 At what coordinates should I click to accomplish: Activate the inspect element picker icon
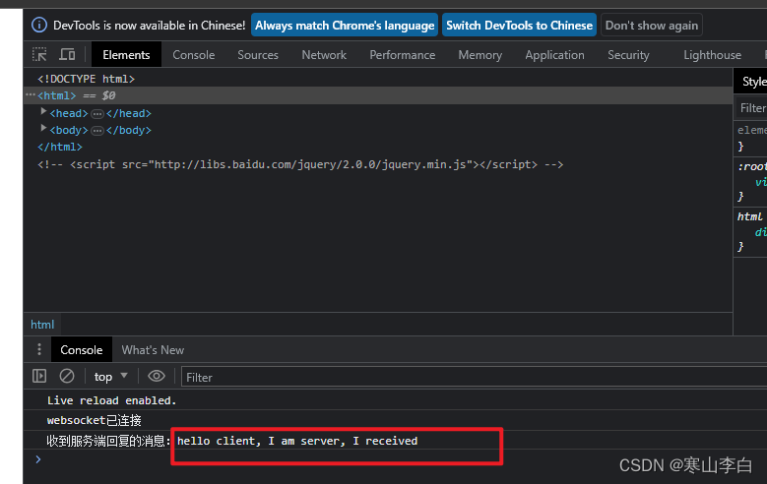click(x=39, y=54)
